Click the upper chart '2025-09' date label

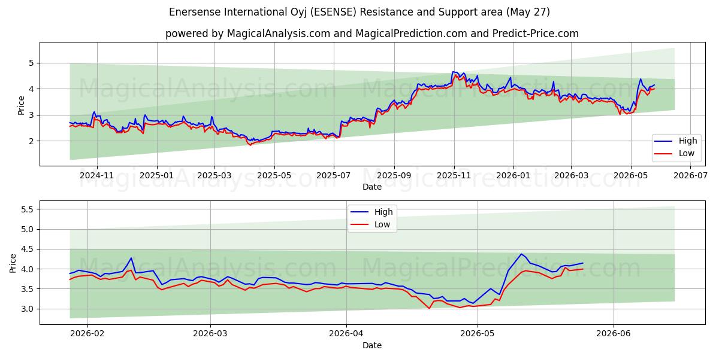394,176
